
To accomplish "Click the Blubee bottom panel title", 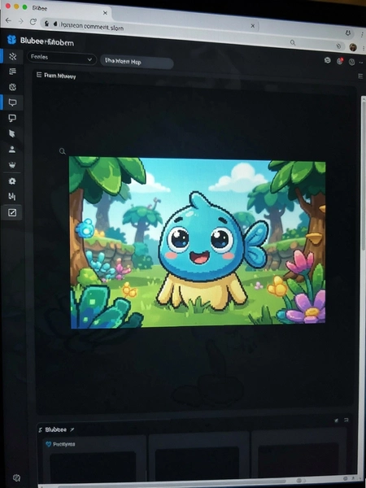I will tap(55, 429).
